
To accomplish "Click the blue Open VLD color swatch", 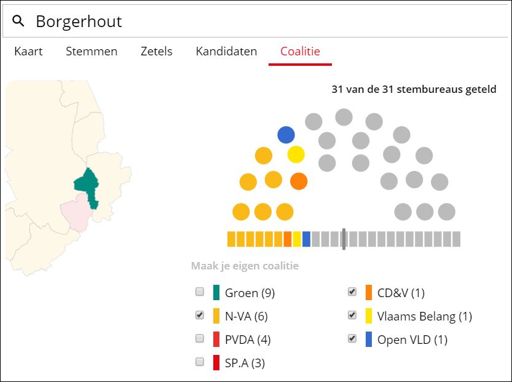I will click(368, 340).
